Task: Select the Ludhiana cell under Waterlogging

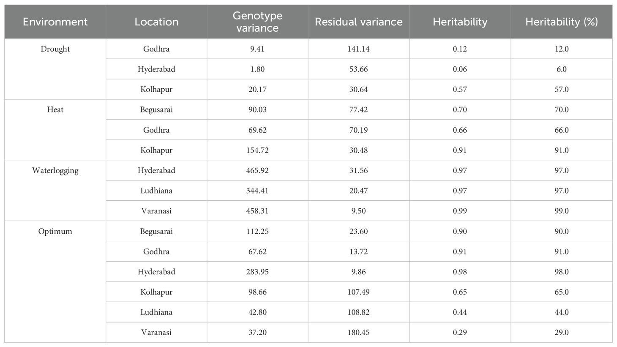Action: coord(156,191)
